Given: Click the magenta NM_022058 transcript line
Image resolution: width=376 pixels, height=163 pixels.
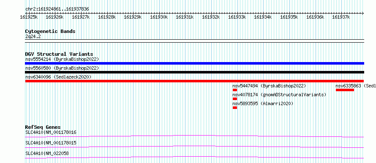Looking at the screenshot, I should tap(194, 157).
